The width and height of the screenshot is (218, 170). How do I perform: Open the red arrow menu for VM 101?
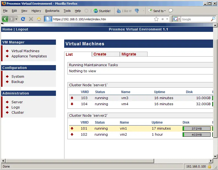point(72,129)
